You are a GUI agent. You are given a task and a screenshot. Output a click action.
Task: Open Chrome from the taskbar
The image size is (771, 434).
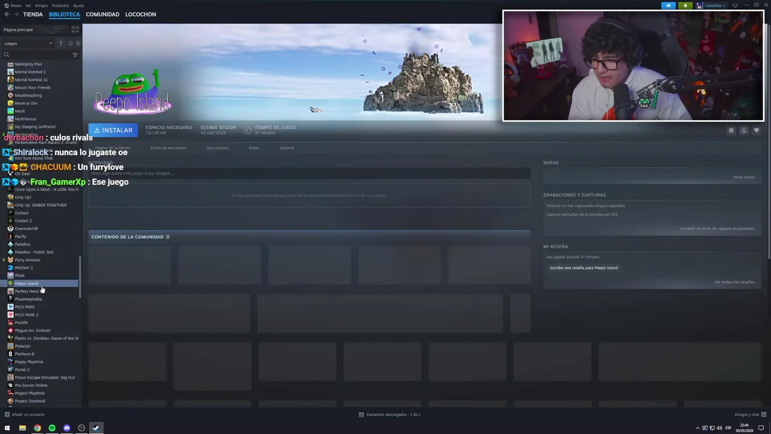point(37,428)
